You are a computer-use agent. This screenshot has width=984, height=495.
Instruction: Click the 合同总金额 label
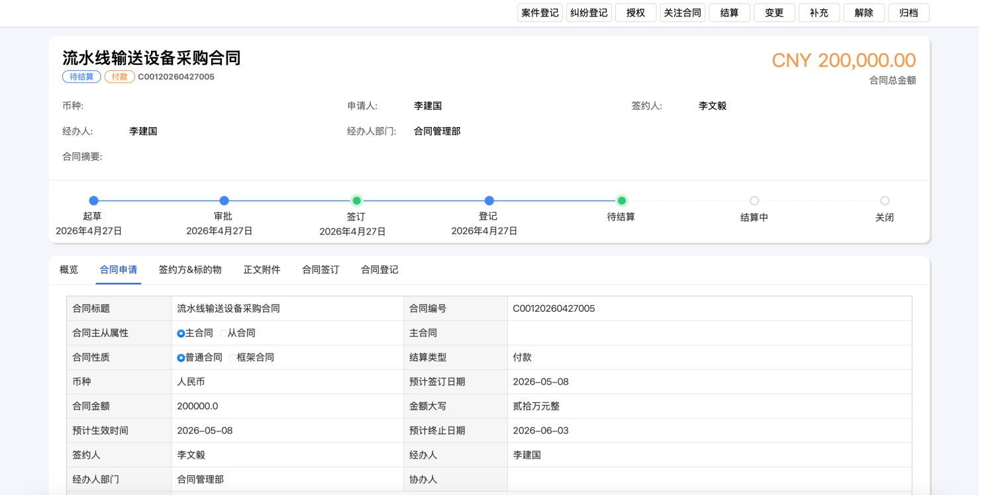pyautogui.click(x=893, y=81)
